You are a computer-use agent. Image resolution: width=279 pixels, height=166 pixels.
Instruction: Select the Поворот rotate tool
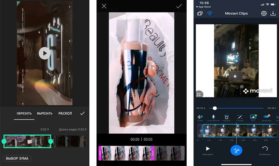point(226,118)
